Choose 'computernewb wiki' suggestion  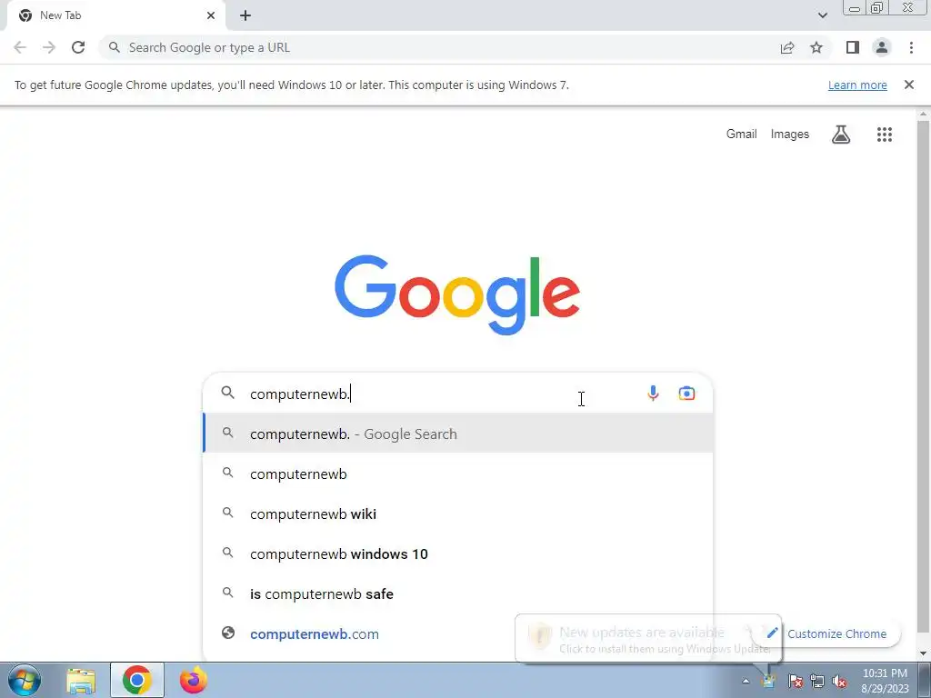click(458, 514)
